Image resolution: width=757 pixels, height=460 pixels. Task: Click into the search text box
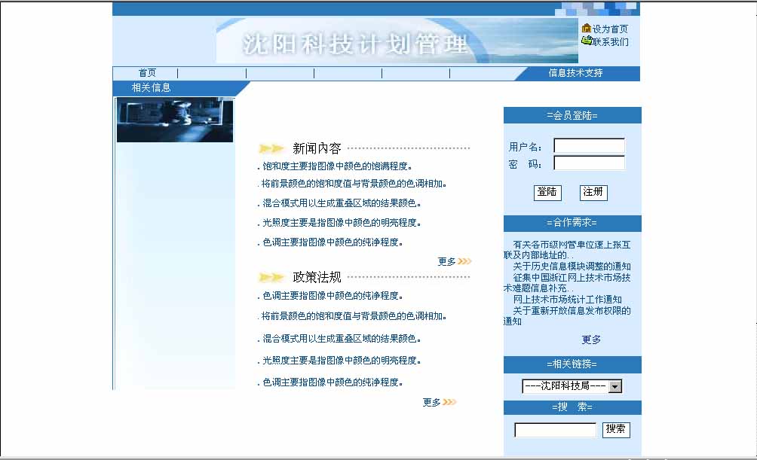tap(555, 430)
